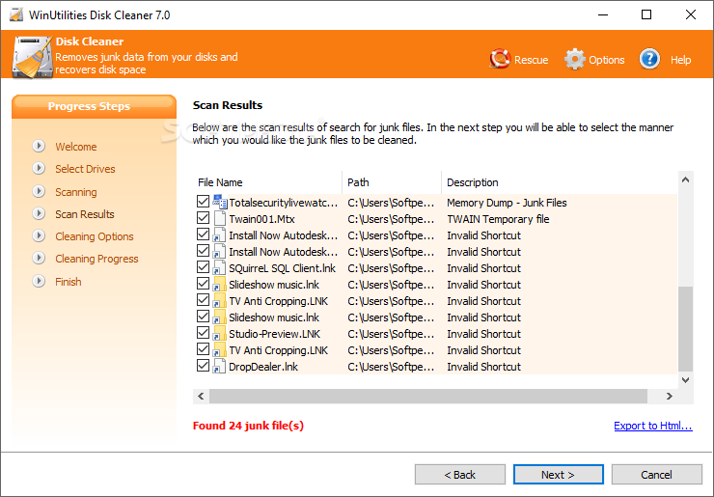
Task: Go to the Finish step
Action: coord(69,282)
